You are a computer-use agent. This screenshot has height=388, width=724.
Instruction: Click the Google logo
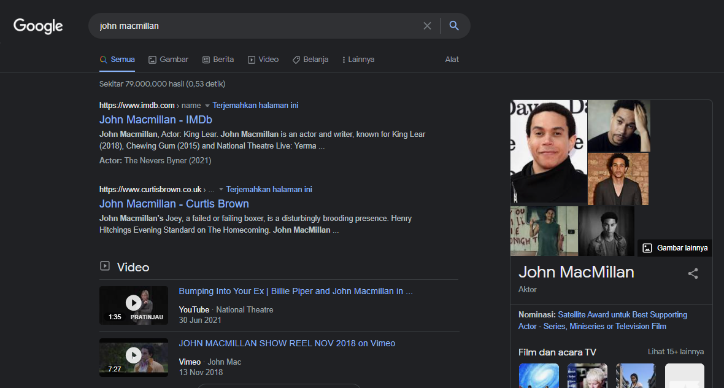[38, 26]
